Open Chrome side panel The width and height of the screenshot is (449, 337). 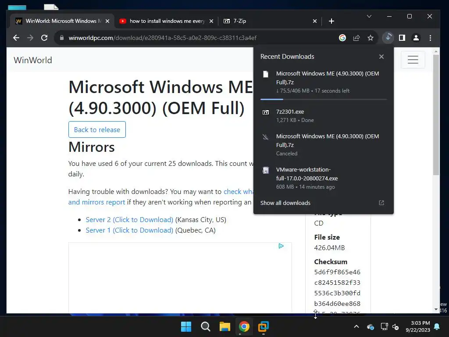coord(402,38)
